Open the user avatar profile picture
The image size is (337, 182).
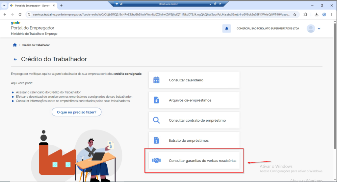pyautogui.click(x=311, y=29)
